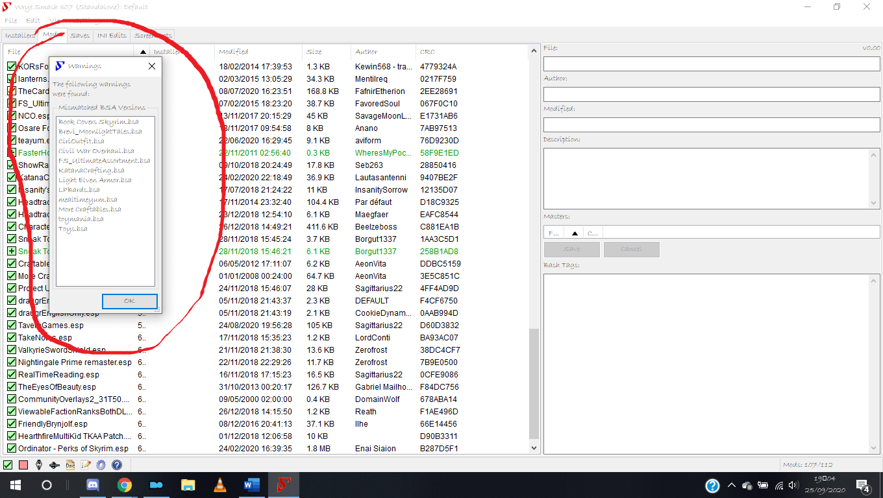
Task: Click the Wrye Smash icon on the taskbar
Action: point(284,485)
